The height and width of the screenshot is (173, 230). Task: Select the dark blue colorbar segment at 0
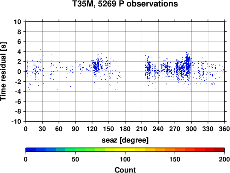click(31, 150)
